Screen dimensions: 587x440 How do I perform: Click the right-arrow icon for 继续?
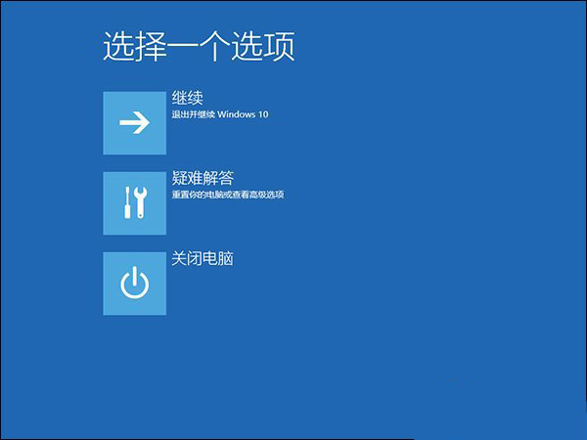(x=134, y=122)
